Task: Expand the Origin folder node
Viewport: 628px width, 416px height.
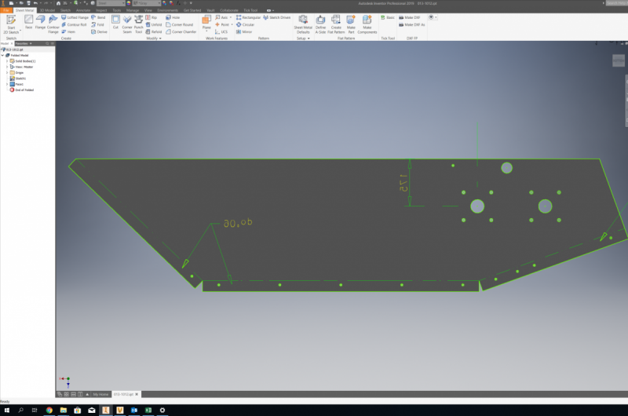Action: point(7,72)
